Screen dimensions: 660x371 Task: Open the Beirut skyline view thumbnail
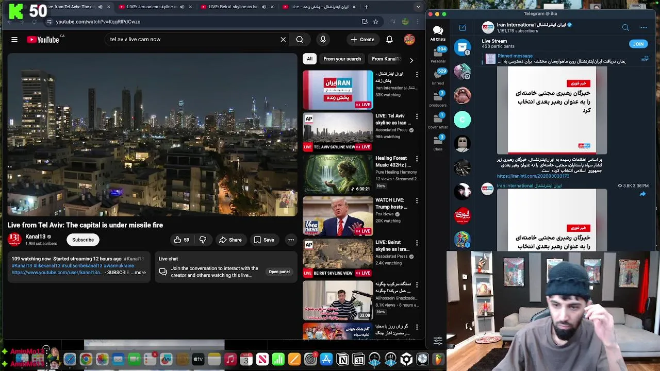click(x=338, y=258)
